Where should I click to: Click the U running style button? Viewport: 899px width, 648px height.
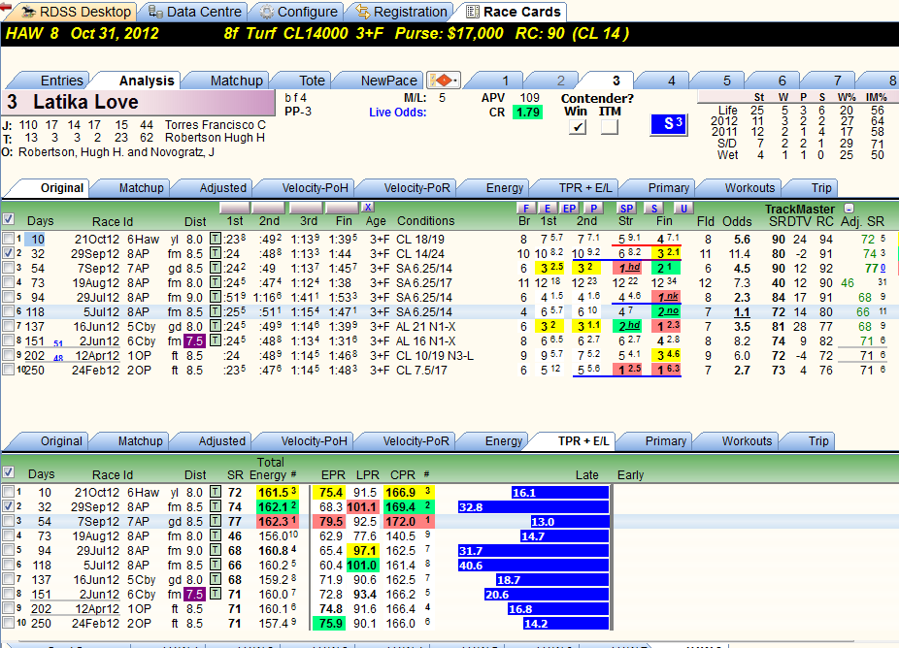click(683, 208)
